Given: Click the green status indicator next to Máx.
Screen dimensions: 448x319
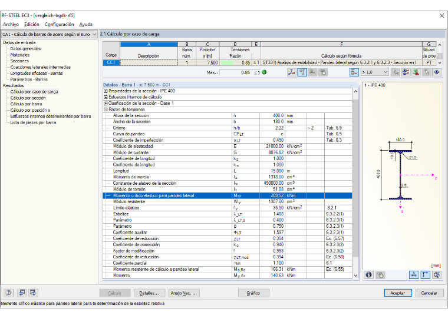Looking at the screenshot, I should point(264,72).
